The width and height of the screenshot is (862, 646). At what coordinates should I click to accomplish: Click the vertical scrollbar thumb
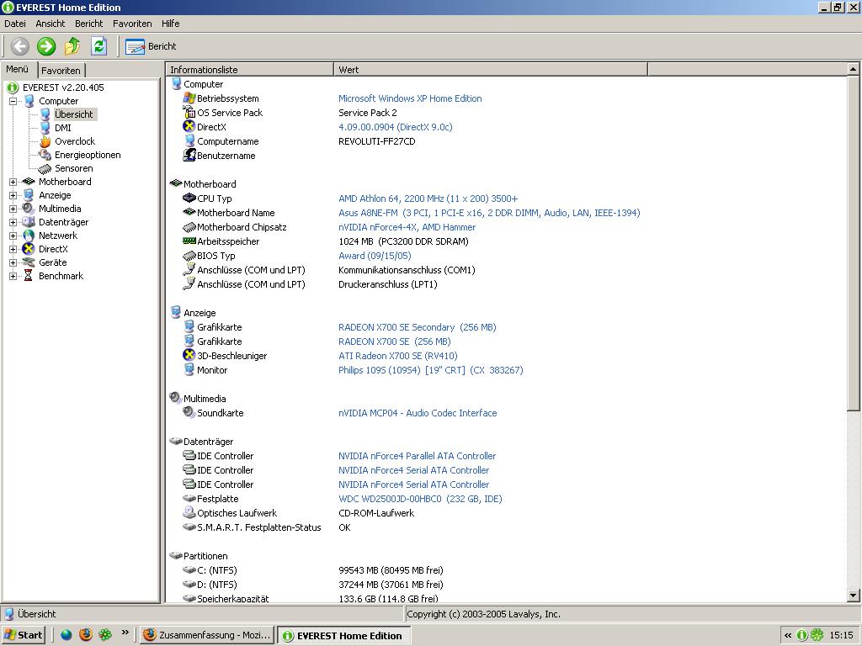point(853,243)
